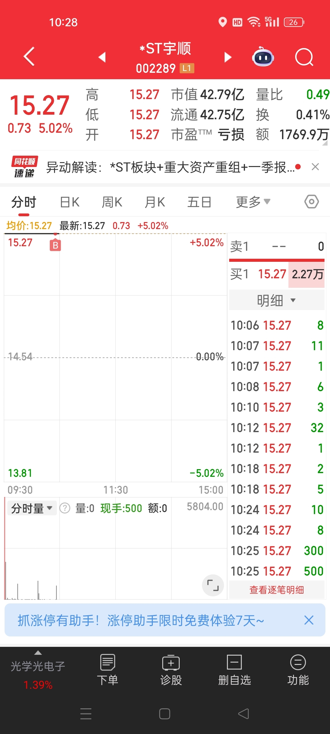Switch to 月K chart tab
Screen dimensions: 330x734
155,202
